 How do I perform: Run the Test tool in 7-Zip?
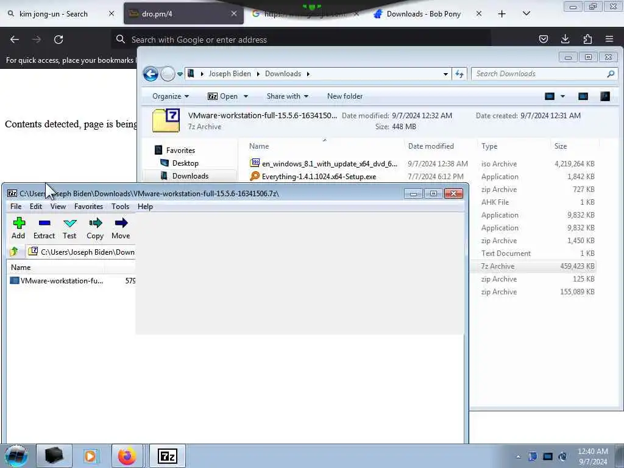(x=69, y=228)
